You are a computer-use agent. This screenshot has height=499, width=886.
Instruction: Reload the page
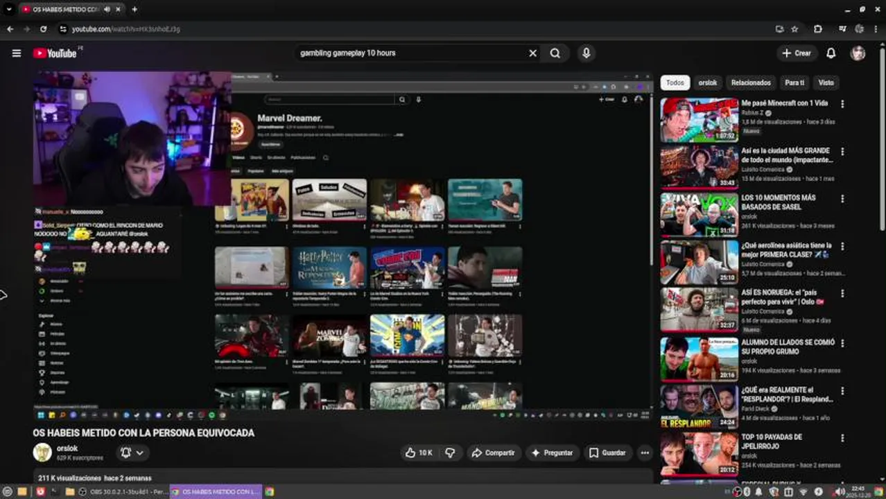click(x=43, y=29)
